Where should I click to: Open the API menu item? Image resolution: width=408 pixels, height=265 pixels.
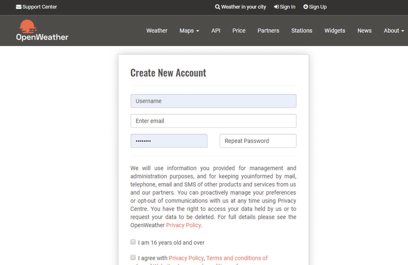tap(216, 31)
